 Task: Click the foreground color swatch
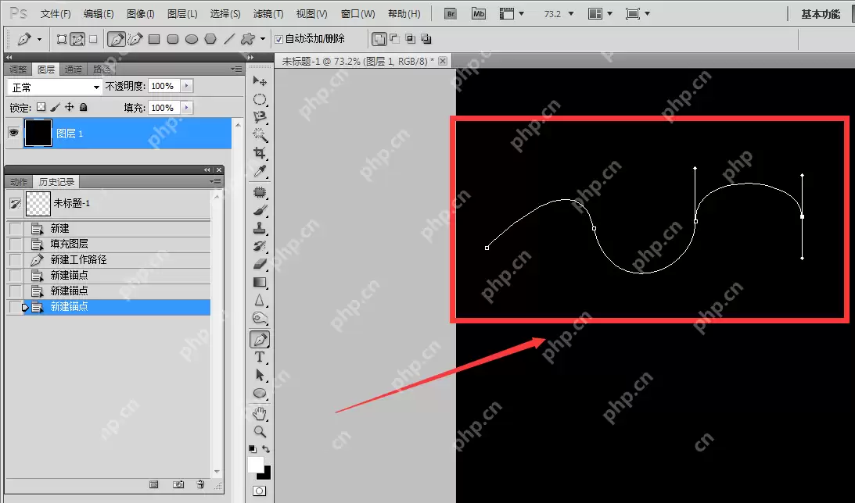[255, 465]
